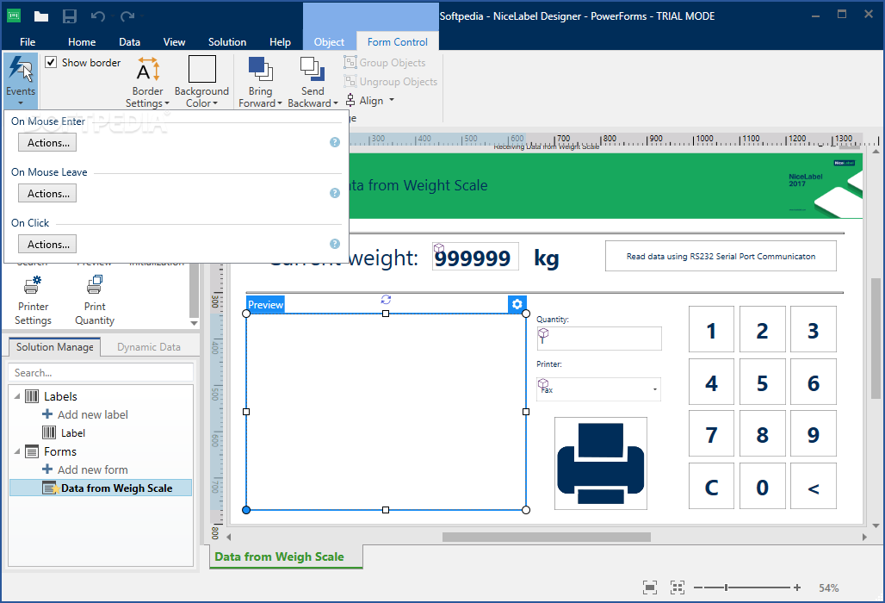Open the Background Color dropdown arrow
Viewport: 885px width, 603px height.
[x=215, y=103]
